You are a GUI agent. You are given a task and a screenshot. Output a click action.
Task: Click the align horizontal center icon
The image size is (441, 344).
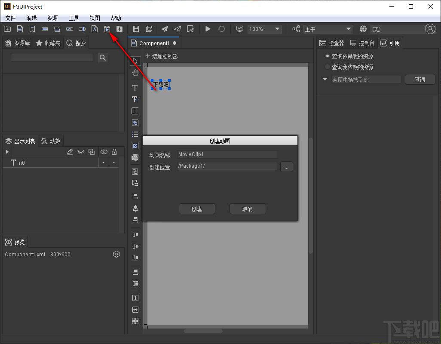135,208
